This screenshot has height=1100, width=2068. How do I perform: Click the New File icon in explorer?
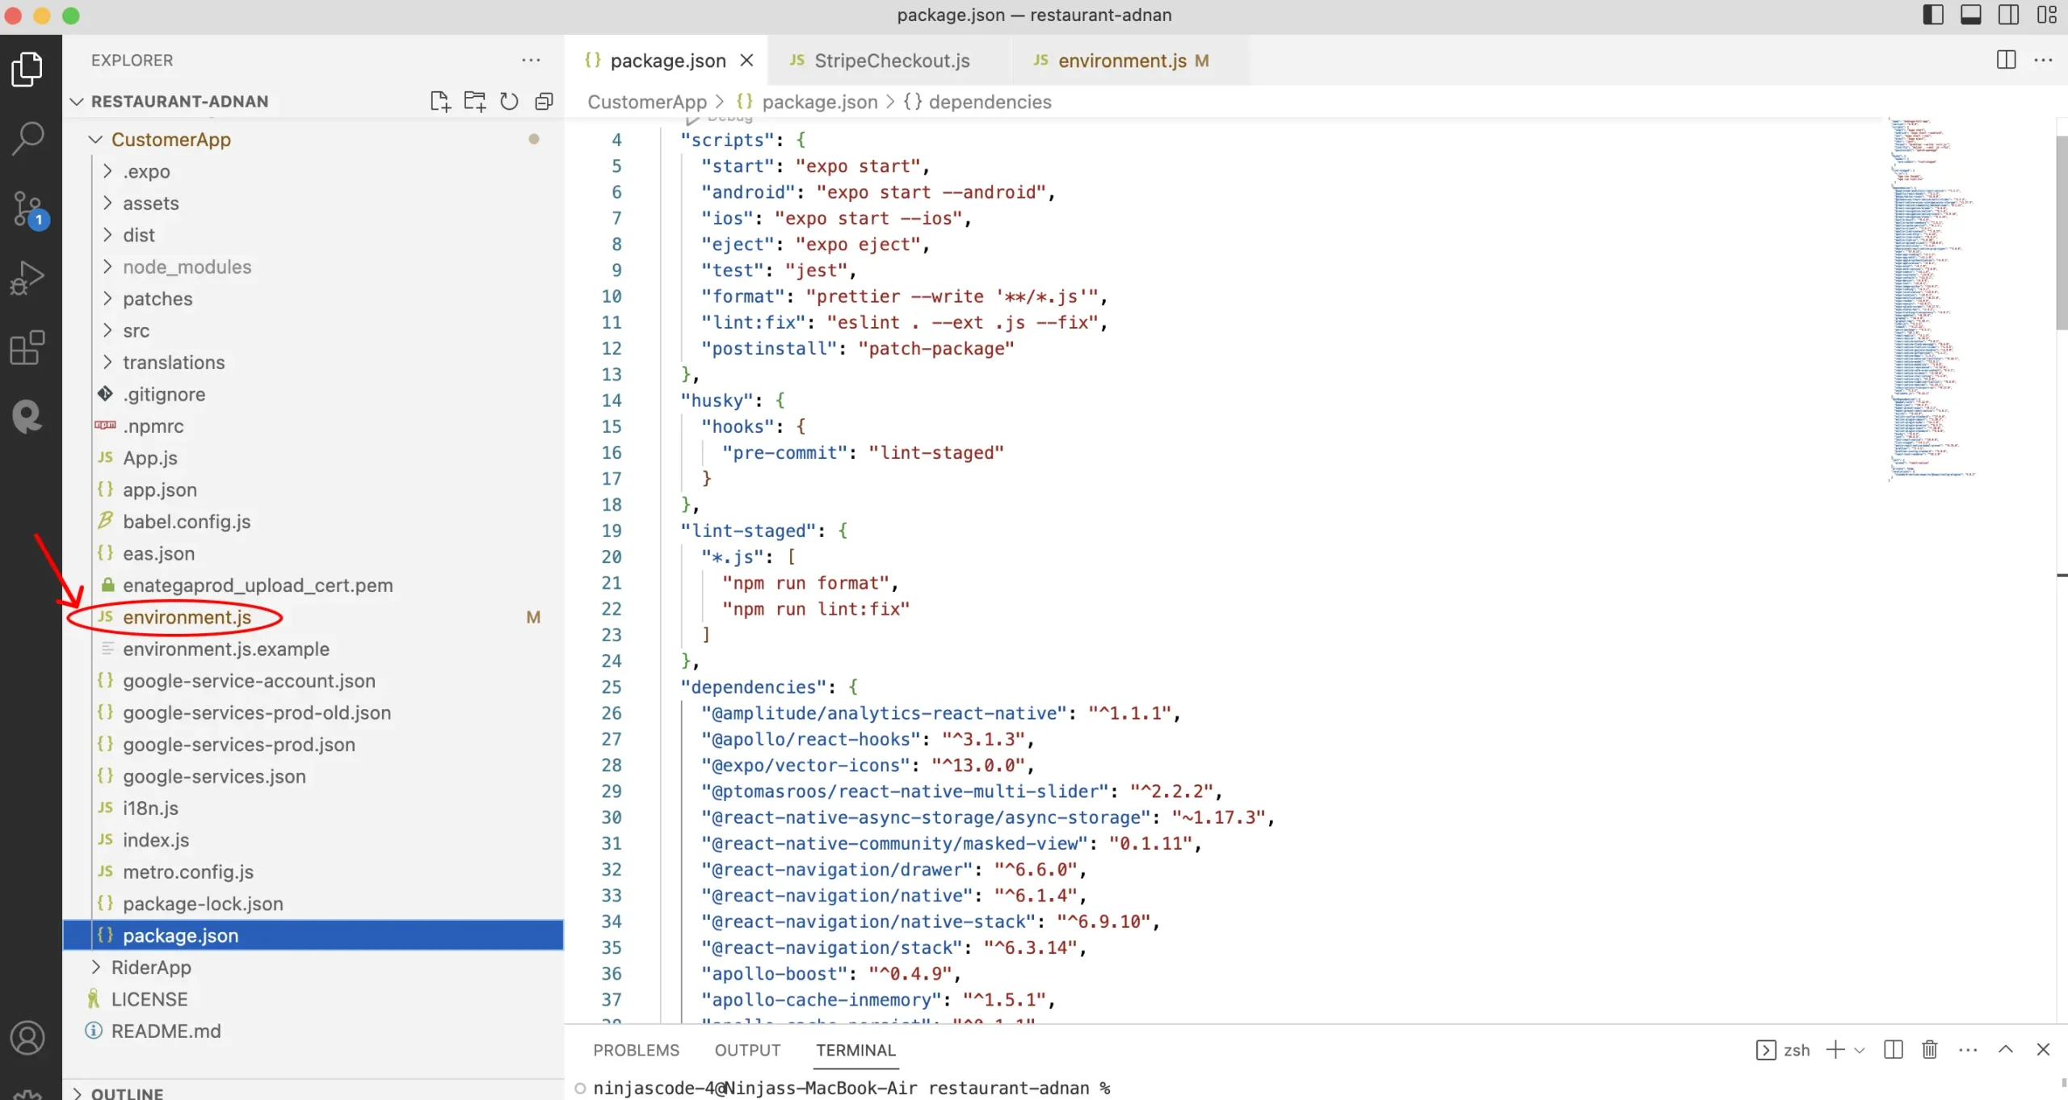tap(439, 101)
